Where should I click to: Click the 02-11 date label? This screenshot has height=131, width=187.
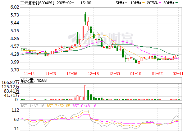click(x=178, y=74)
